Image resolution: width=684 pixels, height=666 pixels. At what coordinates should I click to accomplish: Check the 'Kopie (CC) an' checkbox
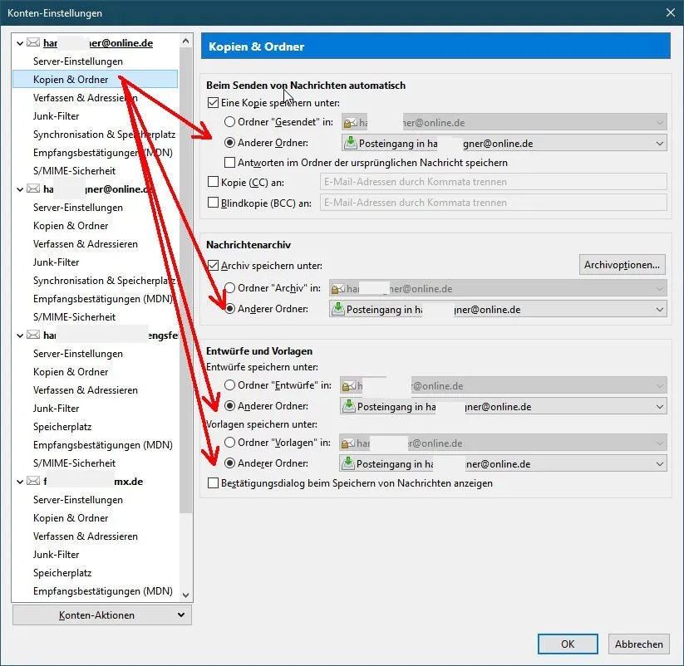click(213, 182)
